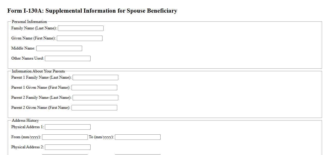
Task: Click the "Physical Address 1:" label text
Action: (x=28, y=127)
